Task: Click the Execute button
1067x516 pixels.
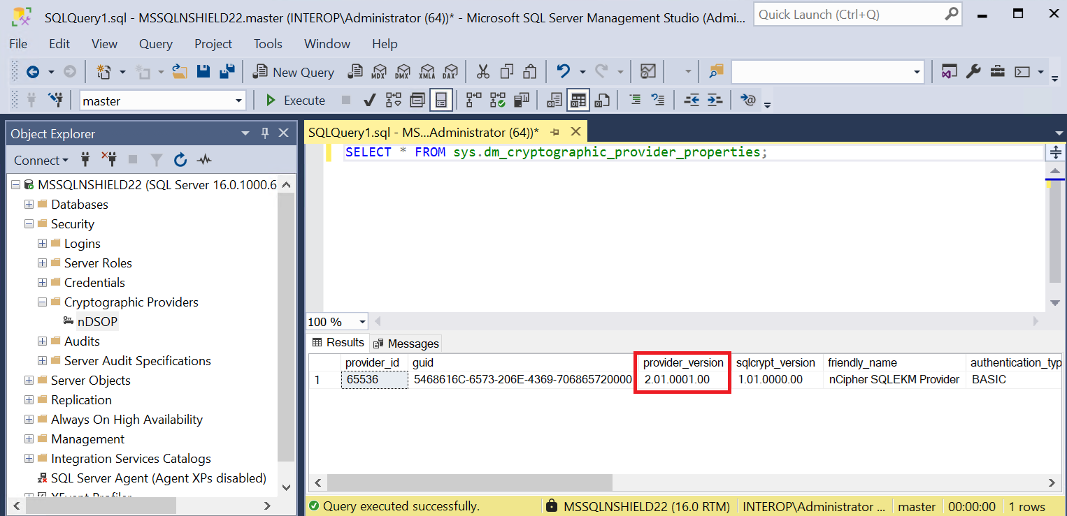Action: [x=296, y=100]
